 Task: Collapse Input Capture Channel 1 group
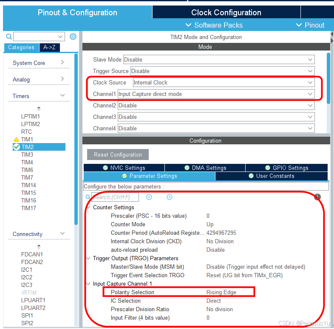click(88, 284)
